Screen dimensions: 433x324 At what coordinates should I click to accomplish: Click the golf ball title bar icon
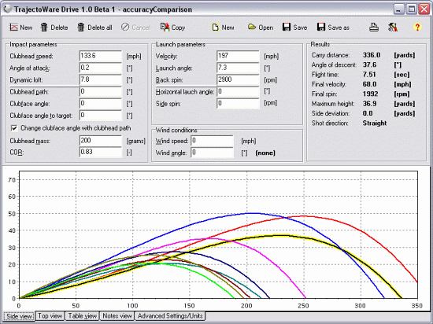pyautogui.click(x=8, y=9)
